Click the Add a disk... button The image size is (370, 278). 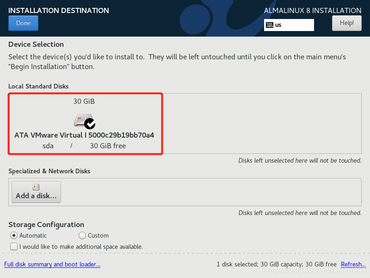tap(37, 192)
